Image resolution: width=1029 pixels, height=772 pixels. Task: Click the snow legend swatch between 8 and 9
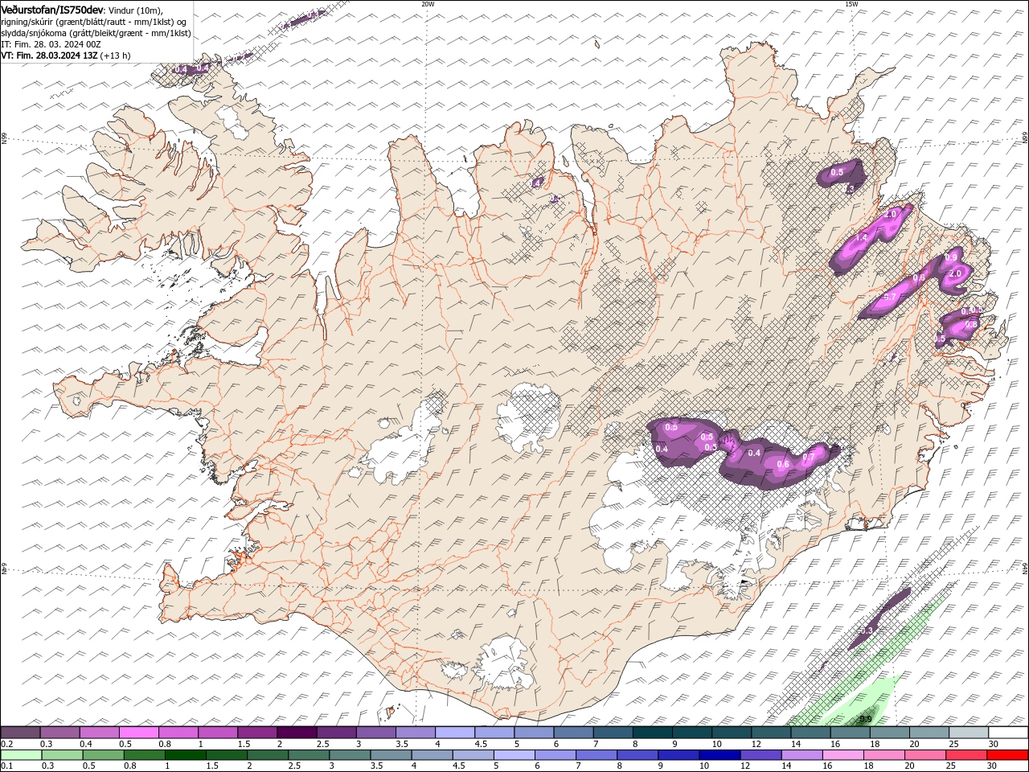[653, 733]
